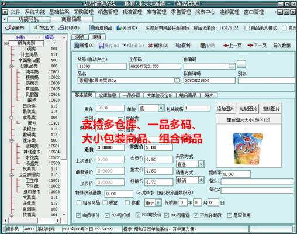Click the 关闭(X) door icon

tap(119, 28)
